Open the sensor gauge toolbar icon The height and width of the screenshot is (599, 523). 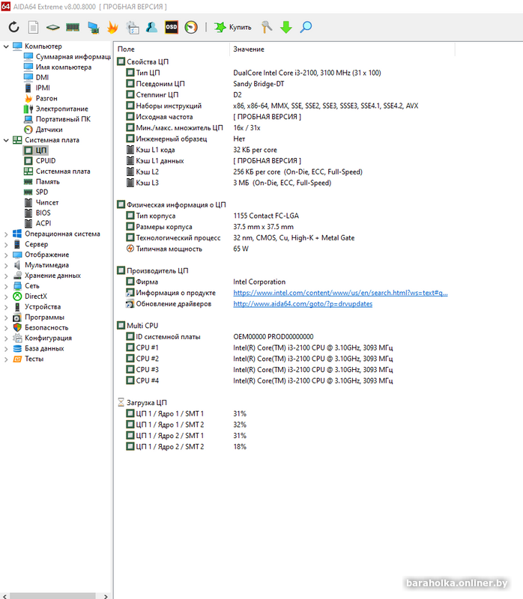click(x=191, y=27)
